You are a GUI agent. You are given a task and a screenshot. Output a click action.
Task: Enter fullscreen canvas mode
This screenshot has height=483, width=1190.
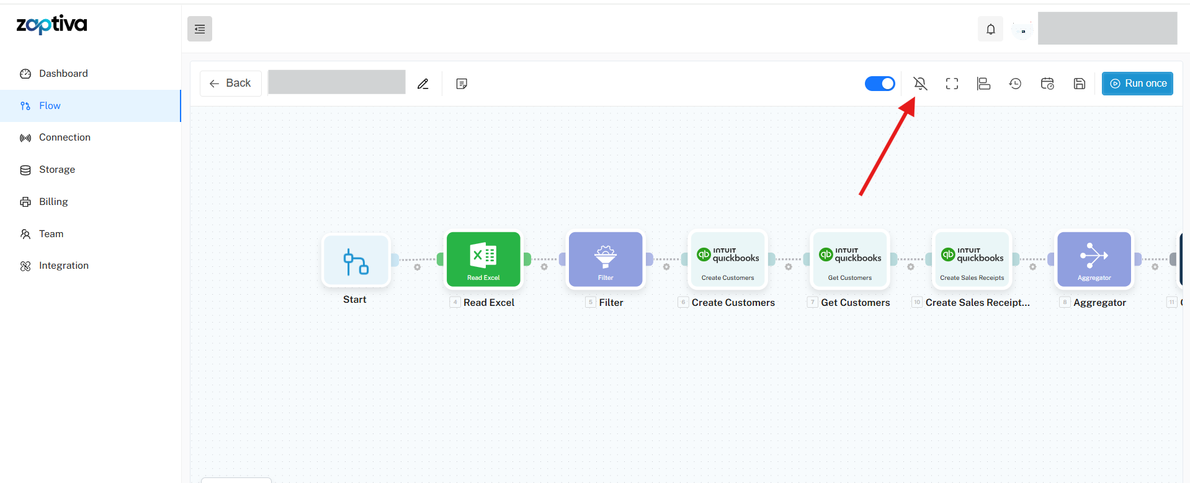[952, 84]
